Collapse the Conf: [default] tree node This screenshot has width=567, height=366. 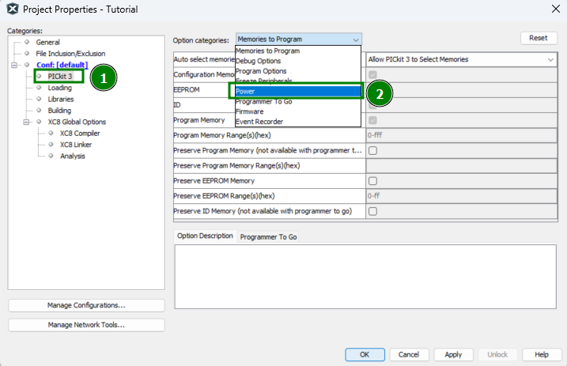pyautogui.click(x=14, y=65)
